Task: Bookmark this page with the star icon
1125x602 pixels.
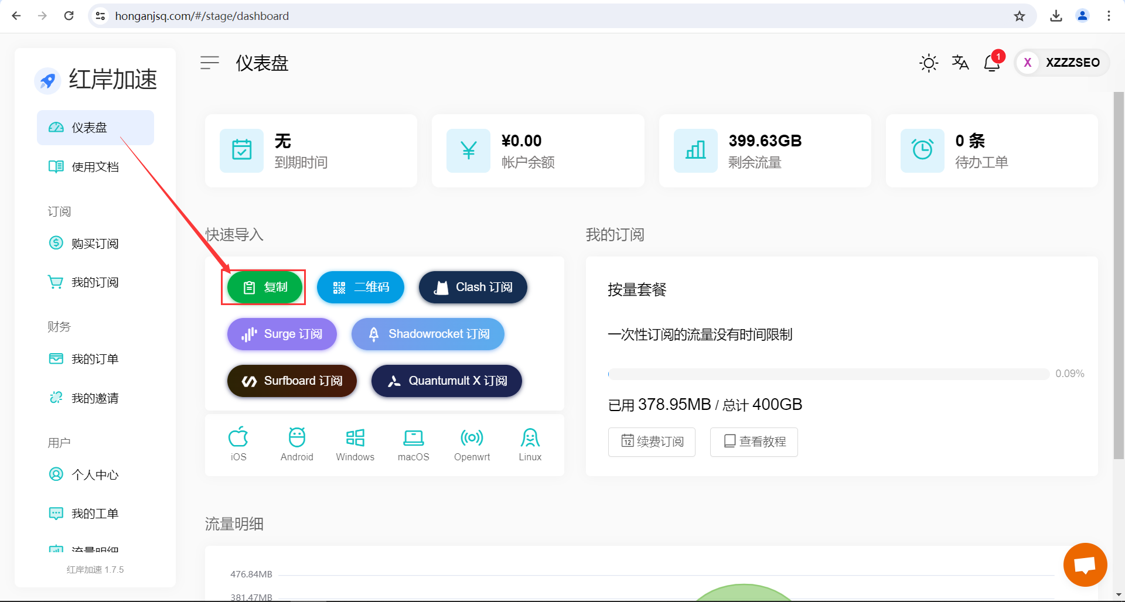Action: 1020,16
